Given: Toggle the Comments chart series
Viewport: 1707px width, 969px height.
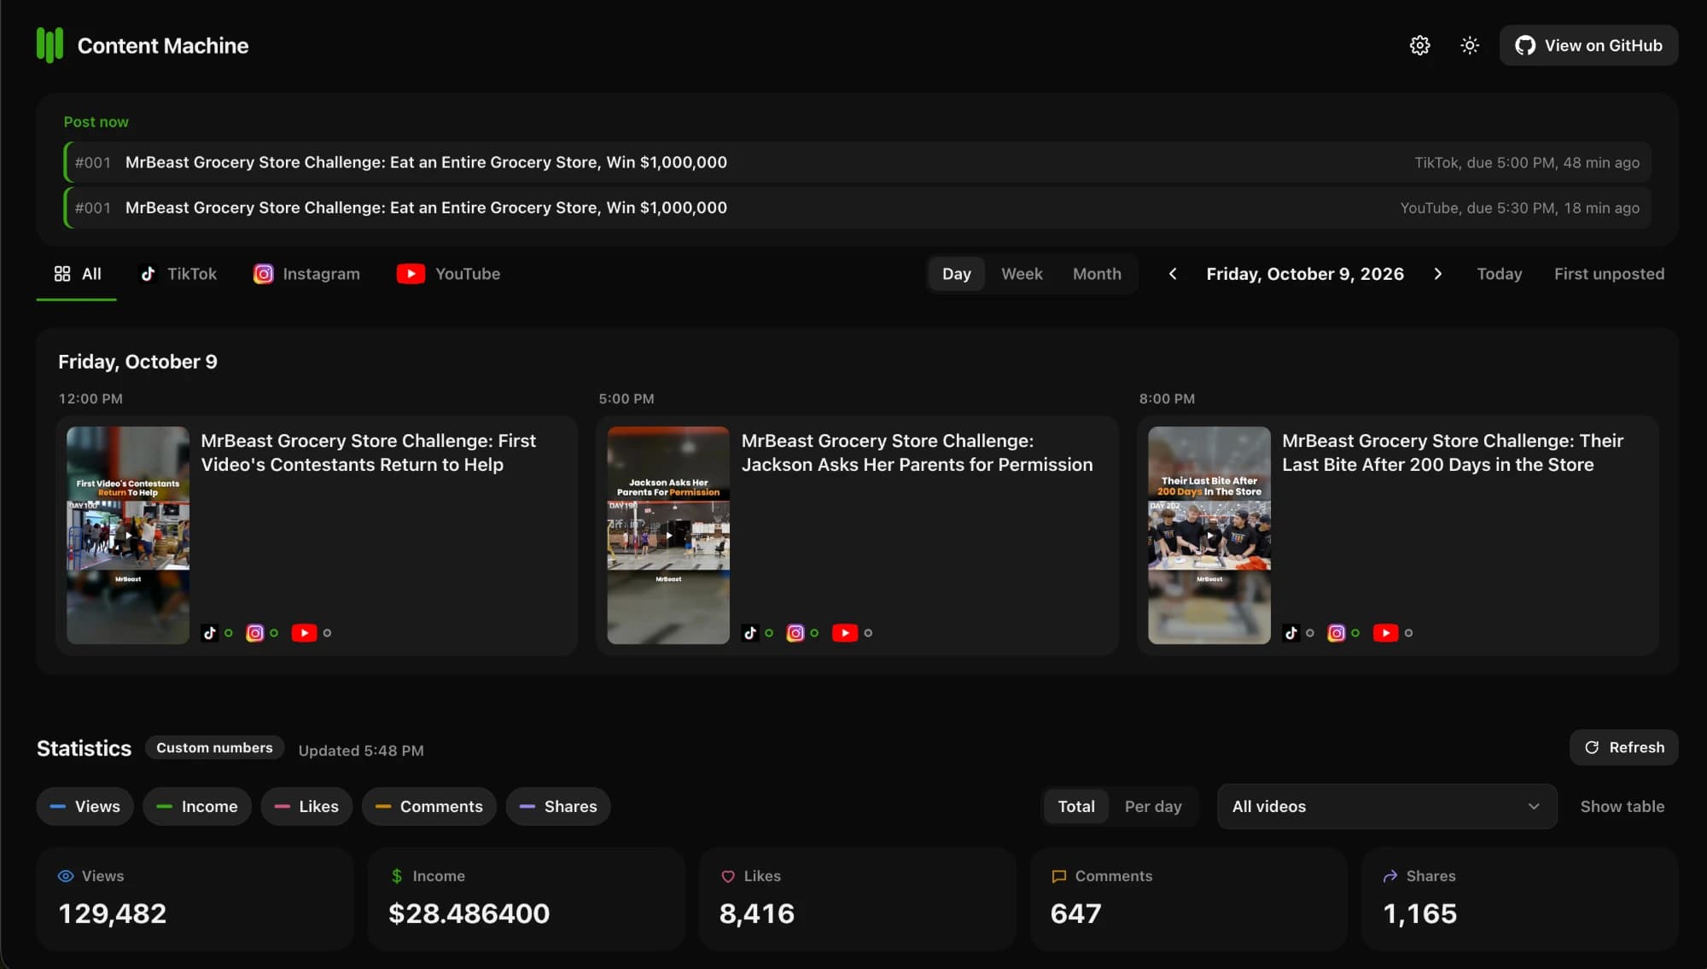Looking at the screenshot, I should click(x=429, y=806).
